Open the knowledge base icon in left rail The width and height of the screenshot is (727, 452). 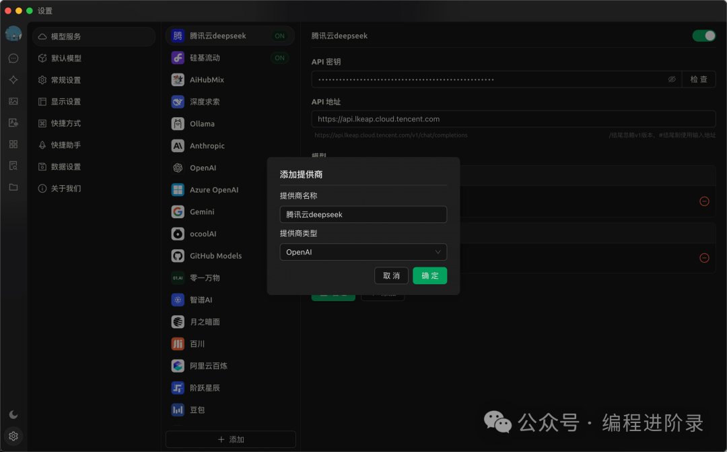point(13,166)
